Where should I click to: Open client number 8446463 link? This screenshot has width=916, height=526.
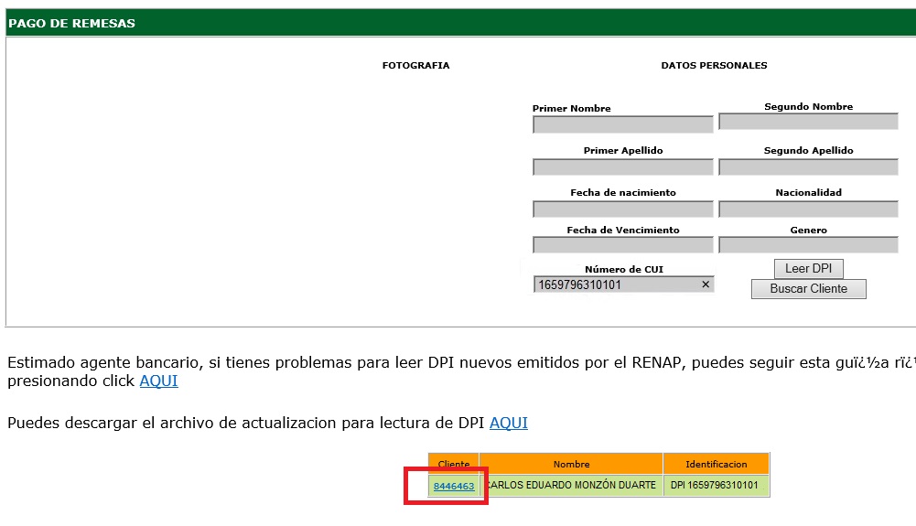(454, 487)
